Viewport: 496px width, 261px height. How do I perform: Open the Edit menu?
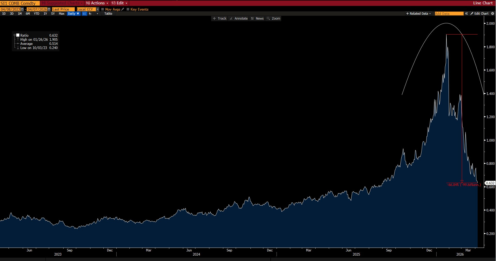pyautogui.click(x=120, y=3)
